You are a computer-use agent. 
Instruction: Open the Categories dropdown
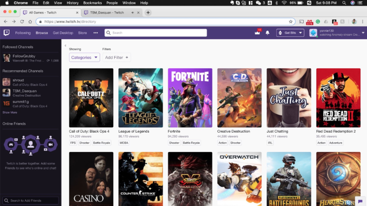(84, 57)
